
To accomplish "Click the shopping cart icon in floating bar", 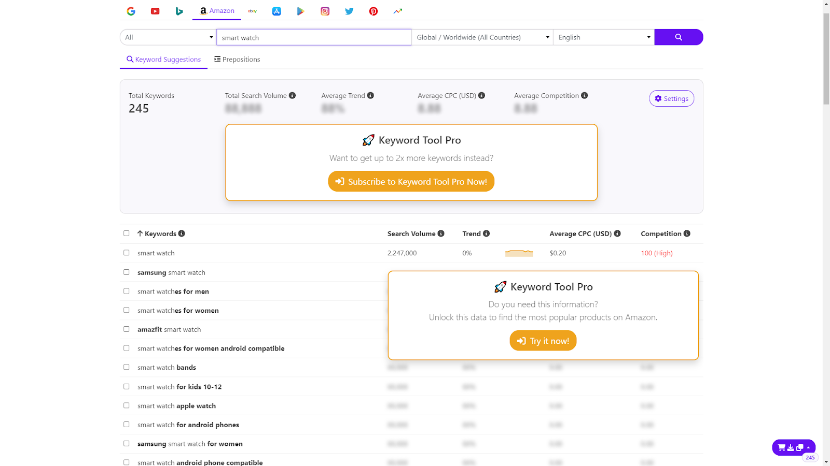I will point(781,447).
